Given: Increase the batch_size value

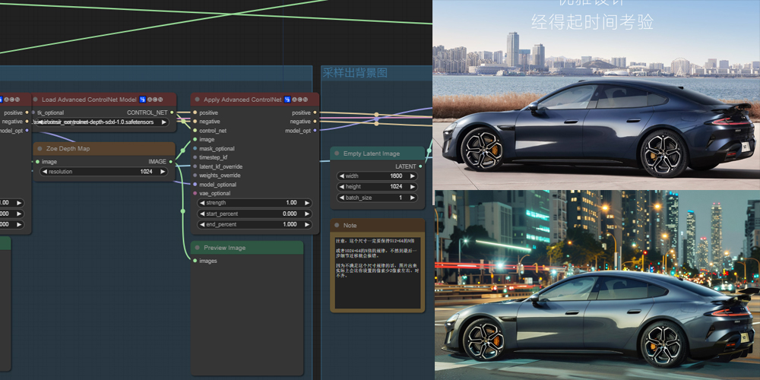Looking at the screenshot, I should click(x=412, y=198).
